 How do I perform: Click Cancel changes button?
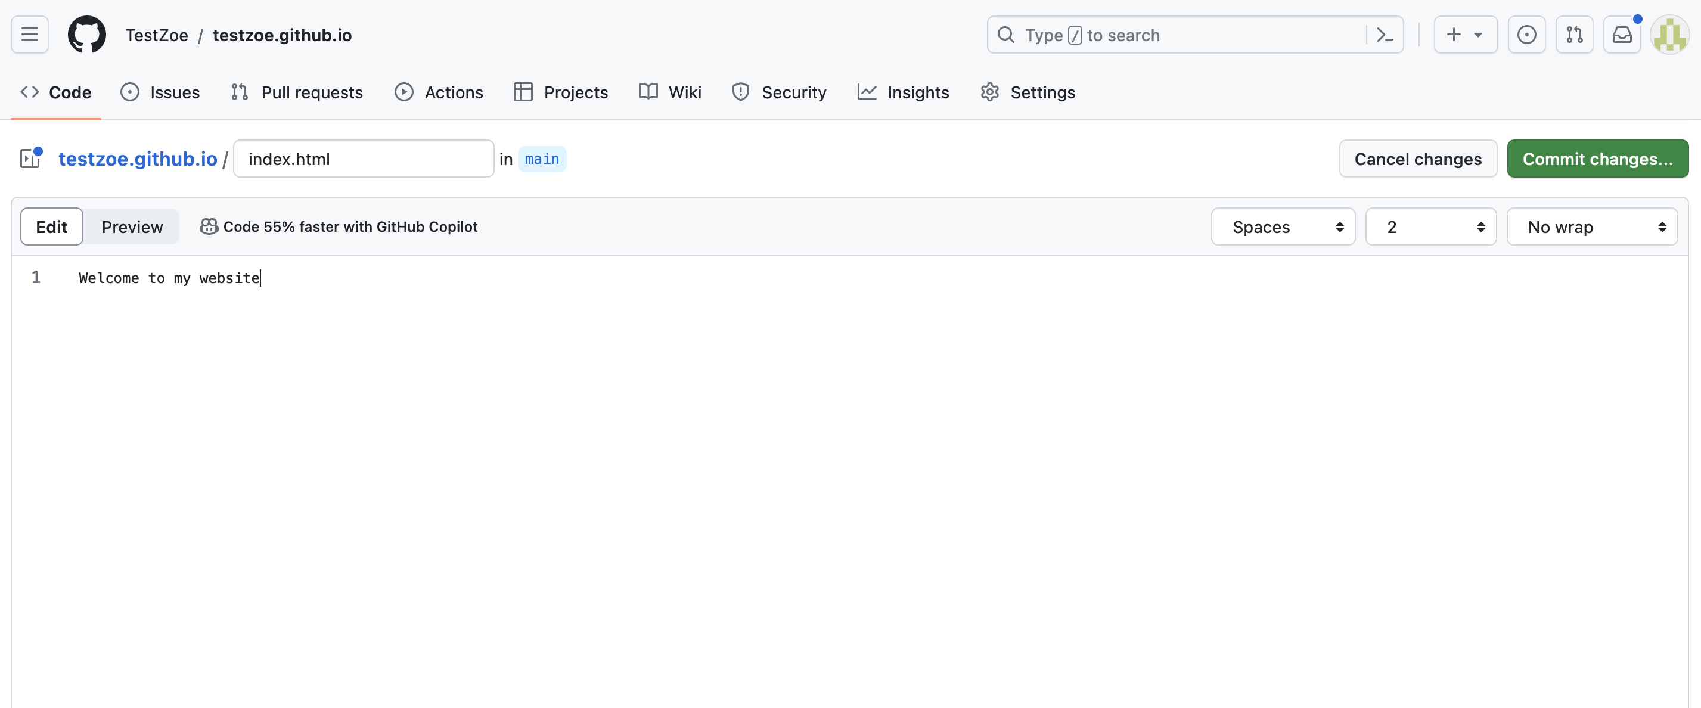pyautogui.click(x=1417, y=159)
